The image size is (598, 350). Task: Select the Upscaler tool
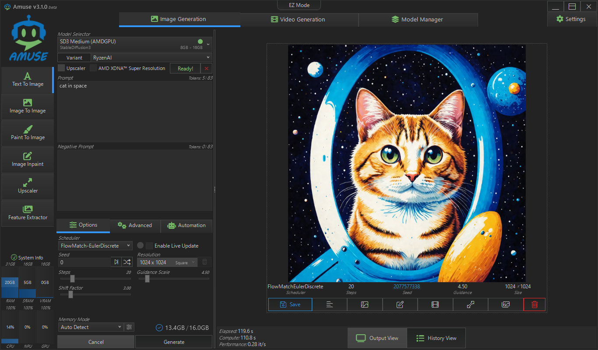28,186
